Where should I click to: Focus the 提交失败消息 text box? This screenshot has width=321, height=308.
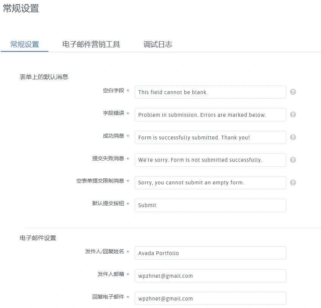pyautogui.click(x=210, y=160)
